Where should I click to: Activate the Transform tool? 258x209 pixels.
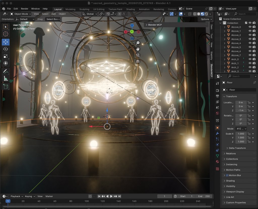pyautogui.click(x=6, y=63)
